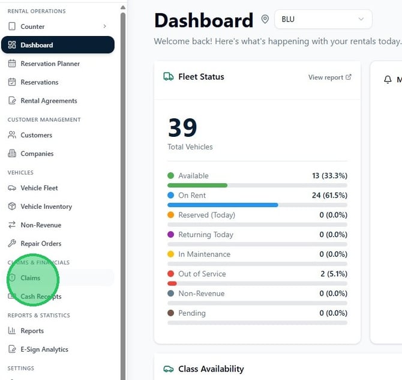Image resolution: width=402 pixels, height=380 pixels.
Task: Click the Vehicle Inventory box icon
Action: (12, 207)
